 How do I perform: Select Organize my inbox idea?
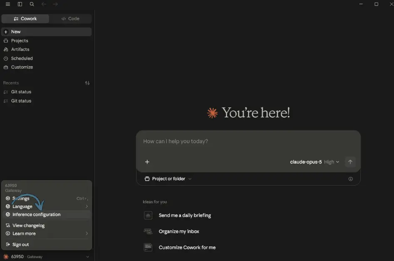tap(179, 231)
